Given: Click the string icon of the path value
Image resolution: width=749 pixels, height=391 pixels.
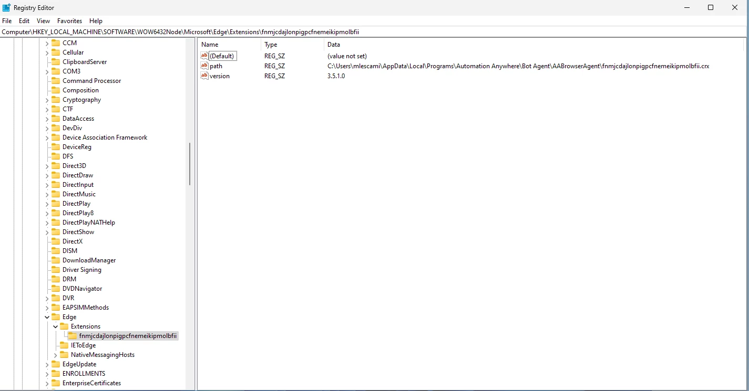Looking at the screenshot, I should (x=204, y=66).
